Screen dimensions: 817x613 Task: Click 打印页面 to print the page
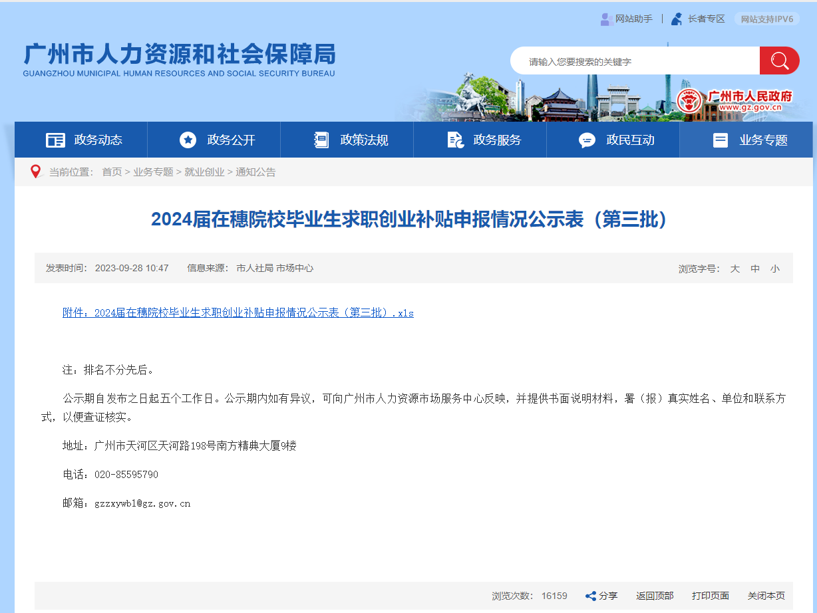[x=710, y=596]
